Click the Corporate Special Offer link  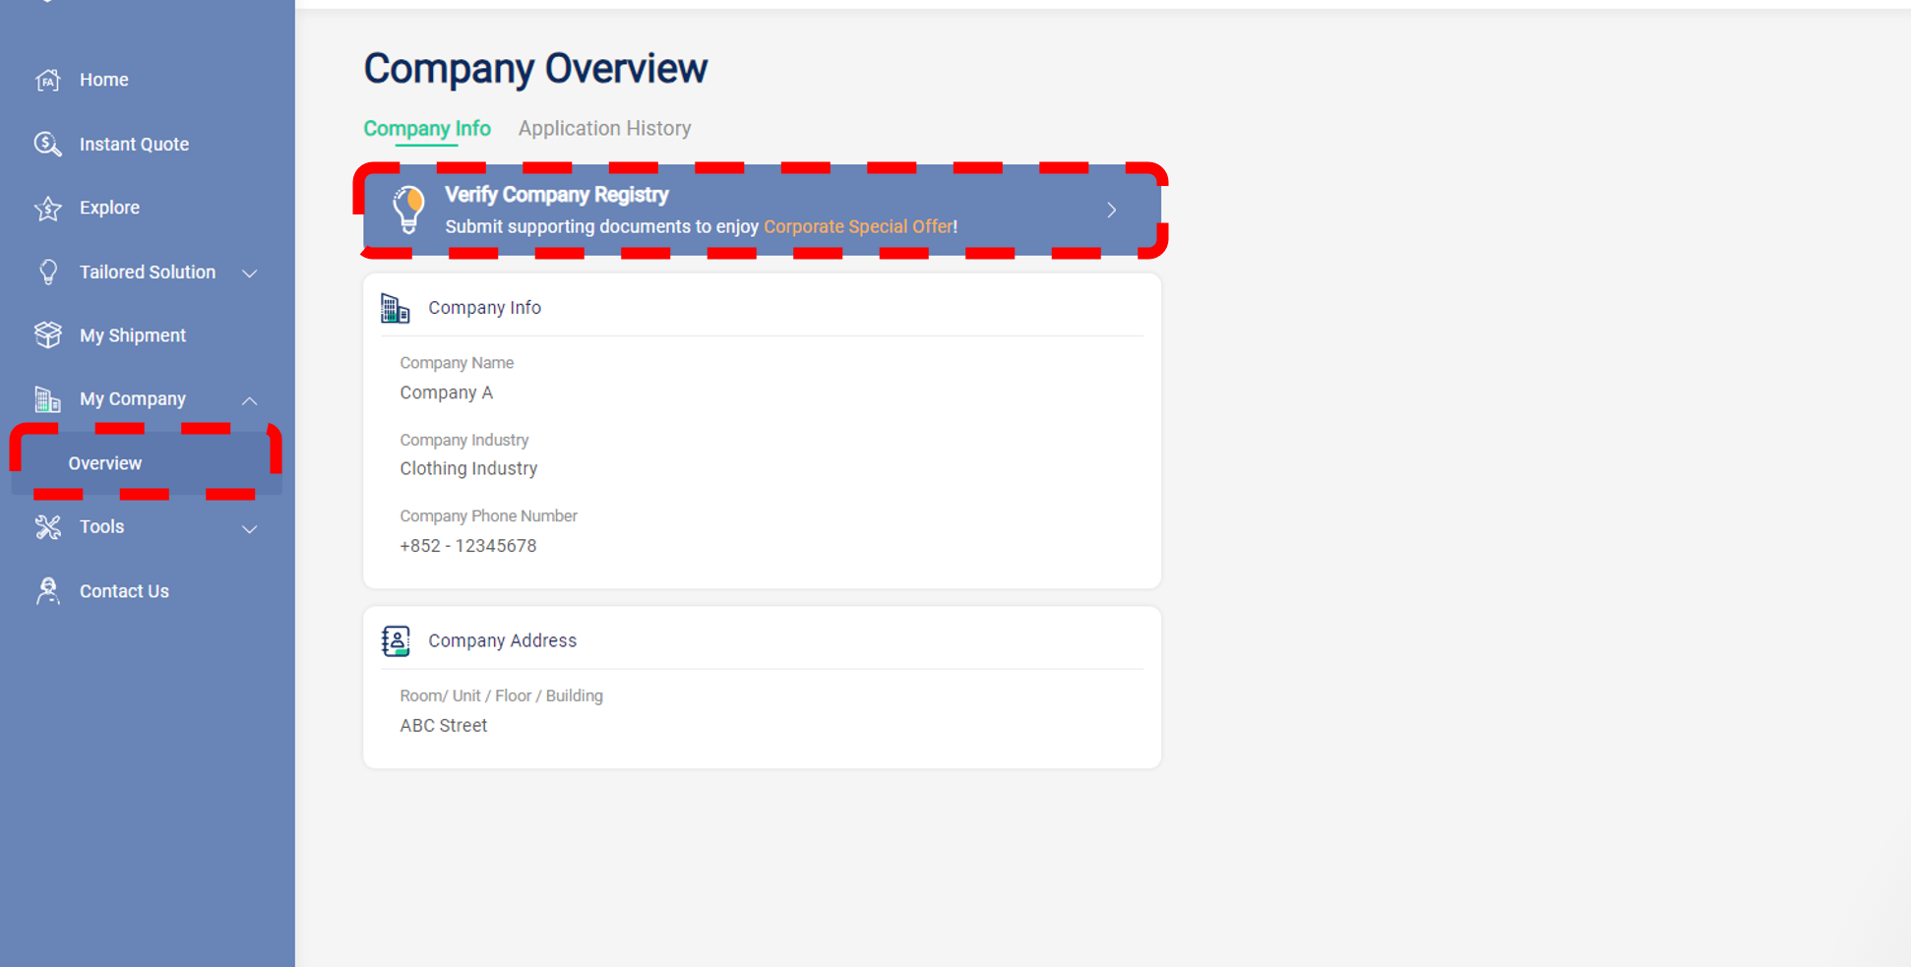pos(858,226)
